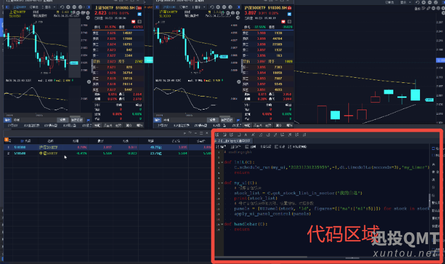Click blue square icon beside 2.623 price

pyautogui.click(x=139, y=14)
